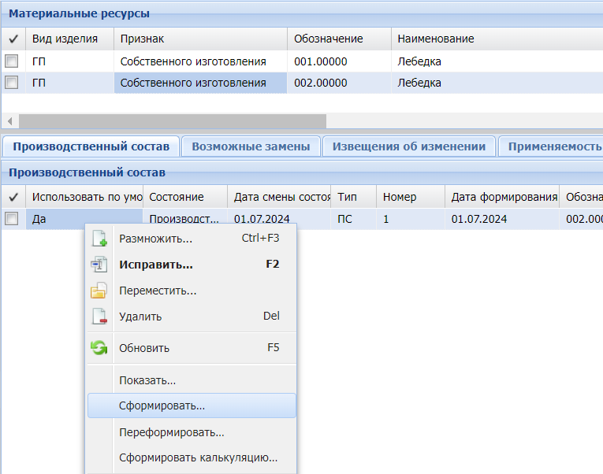
Task: Choose Сформировать... from the context menu
Action: pyautogui.click(x=162, y=406)
